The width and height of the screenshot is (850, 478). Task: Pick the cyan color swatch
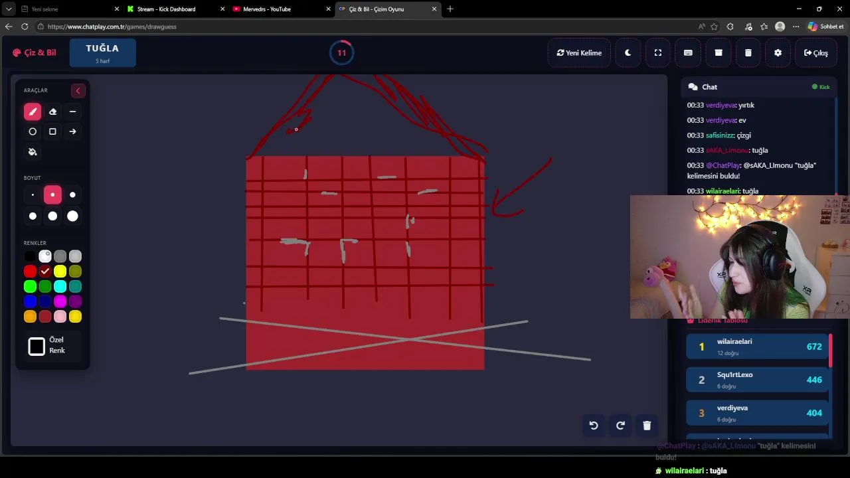[60, 287]
